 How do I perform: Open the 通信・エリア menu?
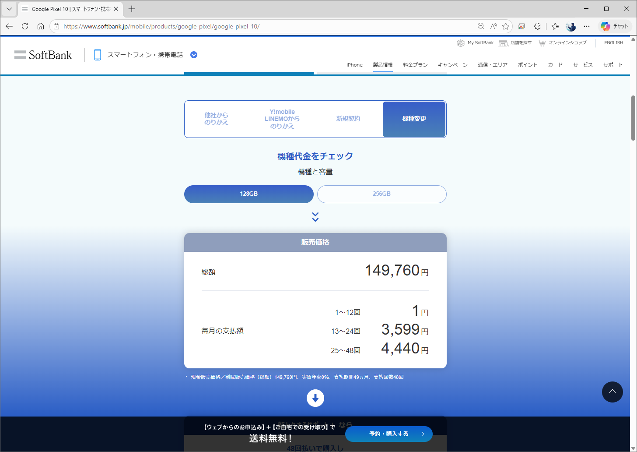[x=493, y=65]
